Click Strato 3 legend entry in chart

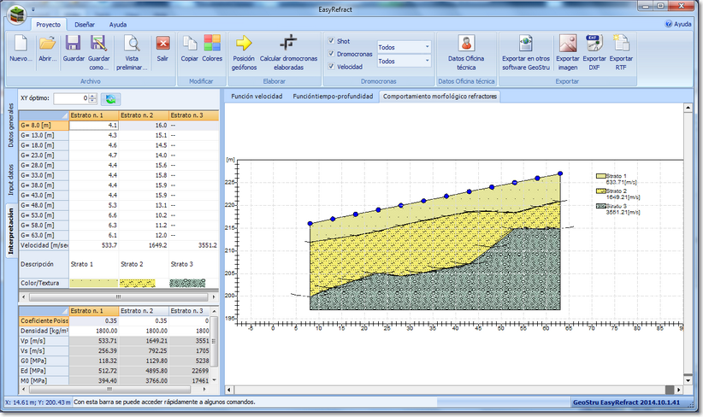pos(617,208)
